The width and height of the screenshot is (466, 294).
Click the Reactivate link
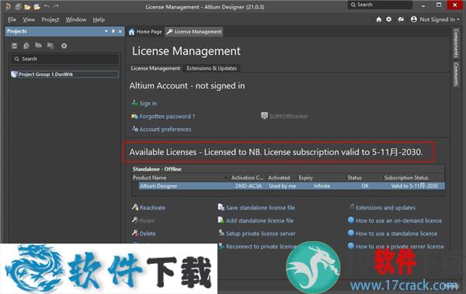(152, 208)
